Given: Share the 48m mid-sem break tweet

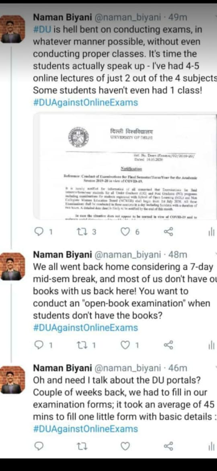Looking at the screenshot, I should [168, 345].
